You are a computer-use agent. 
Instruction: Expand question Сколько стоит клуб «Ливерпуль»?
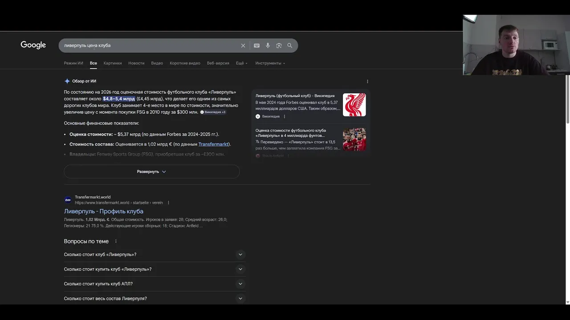click(x=155, y=255)
